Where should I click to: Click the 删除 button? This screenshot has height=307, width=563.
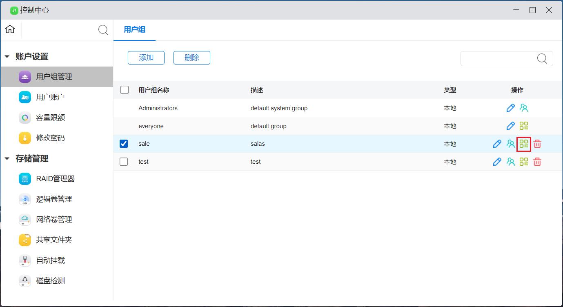click(x=192, y=58)
